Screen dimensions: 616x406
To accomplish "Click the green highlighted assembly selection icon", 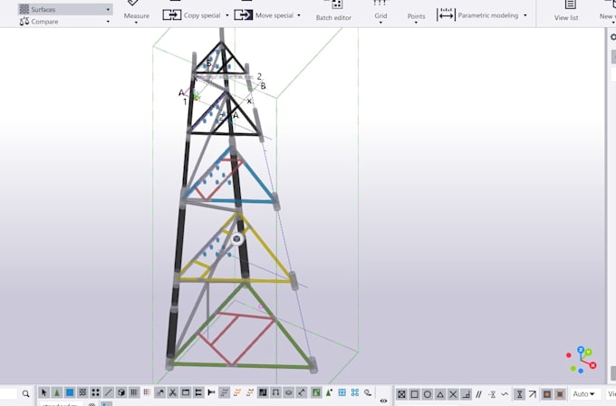I will click(x=316, y=392).
